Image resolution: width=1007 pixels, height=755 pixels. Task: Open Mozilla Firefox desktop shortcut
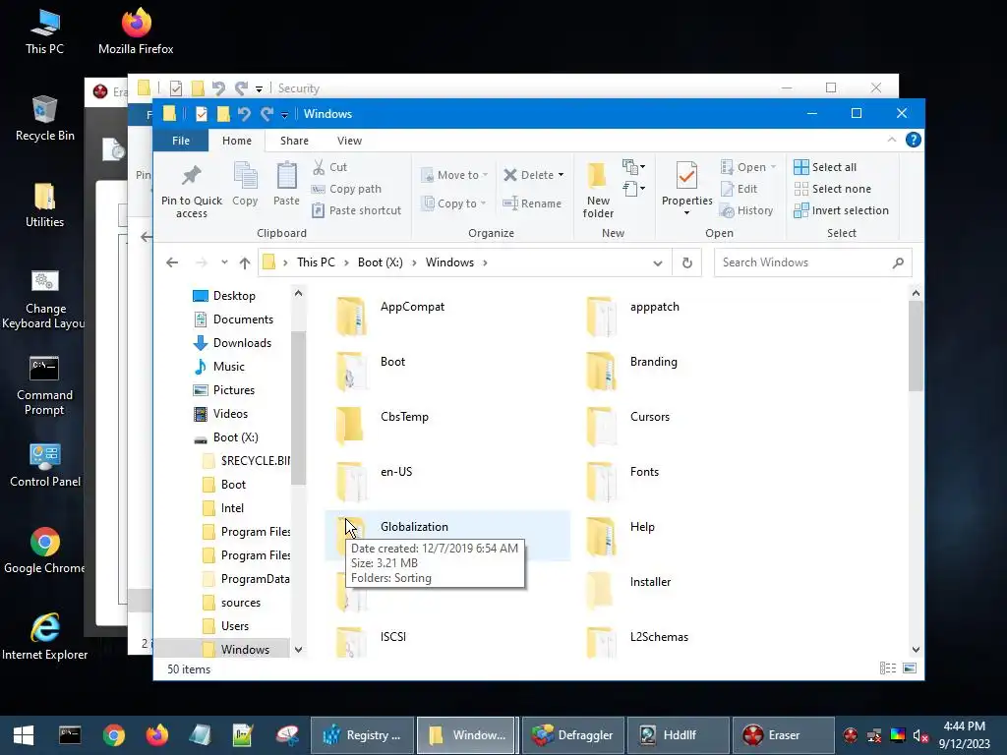(136, 30)
